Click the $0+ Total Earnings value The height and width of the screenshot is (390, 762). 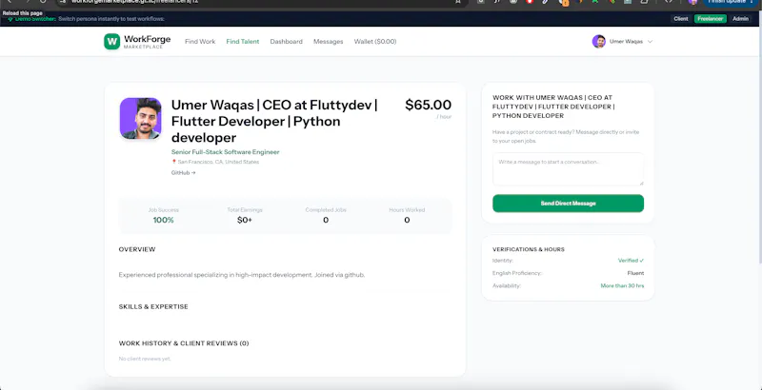click(245, 220)
